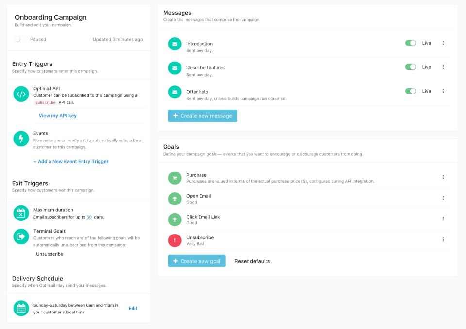Open the Describe features options menu

click(443, 67)
